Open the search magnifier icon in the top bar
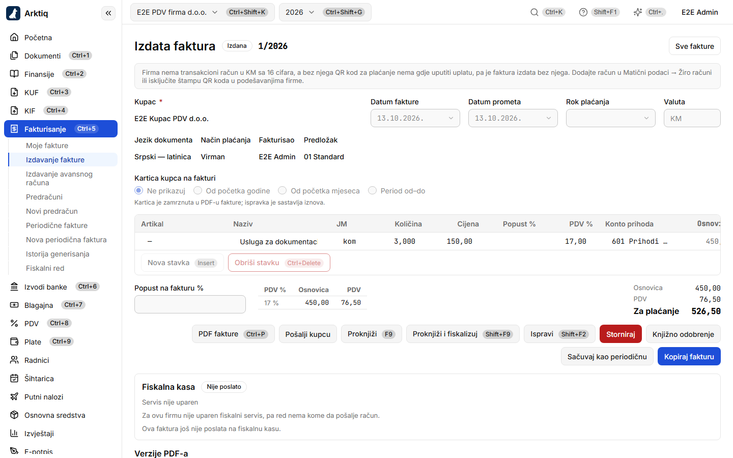 tap(534, 12)
